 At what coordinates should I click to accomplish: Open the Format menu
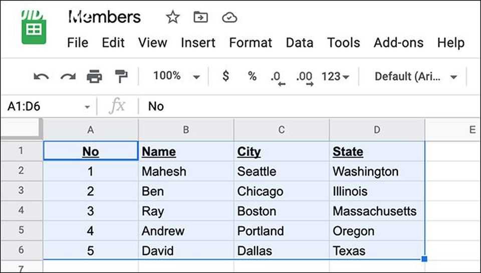(251, 43)
